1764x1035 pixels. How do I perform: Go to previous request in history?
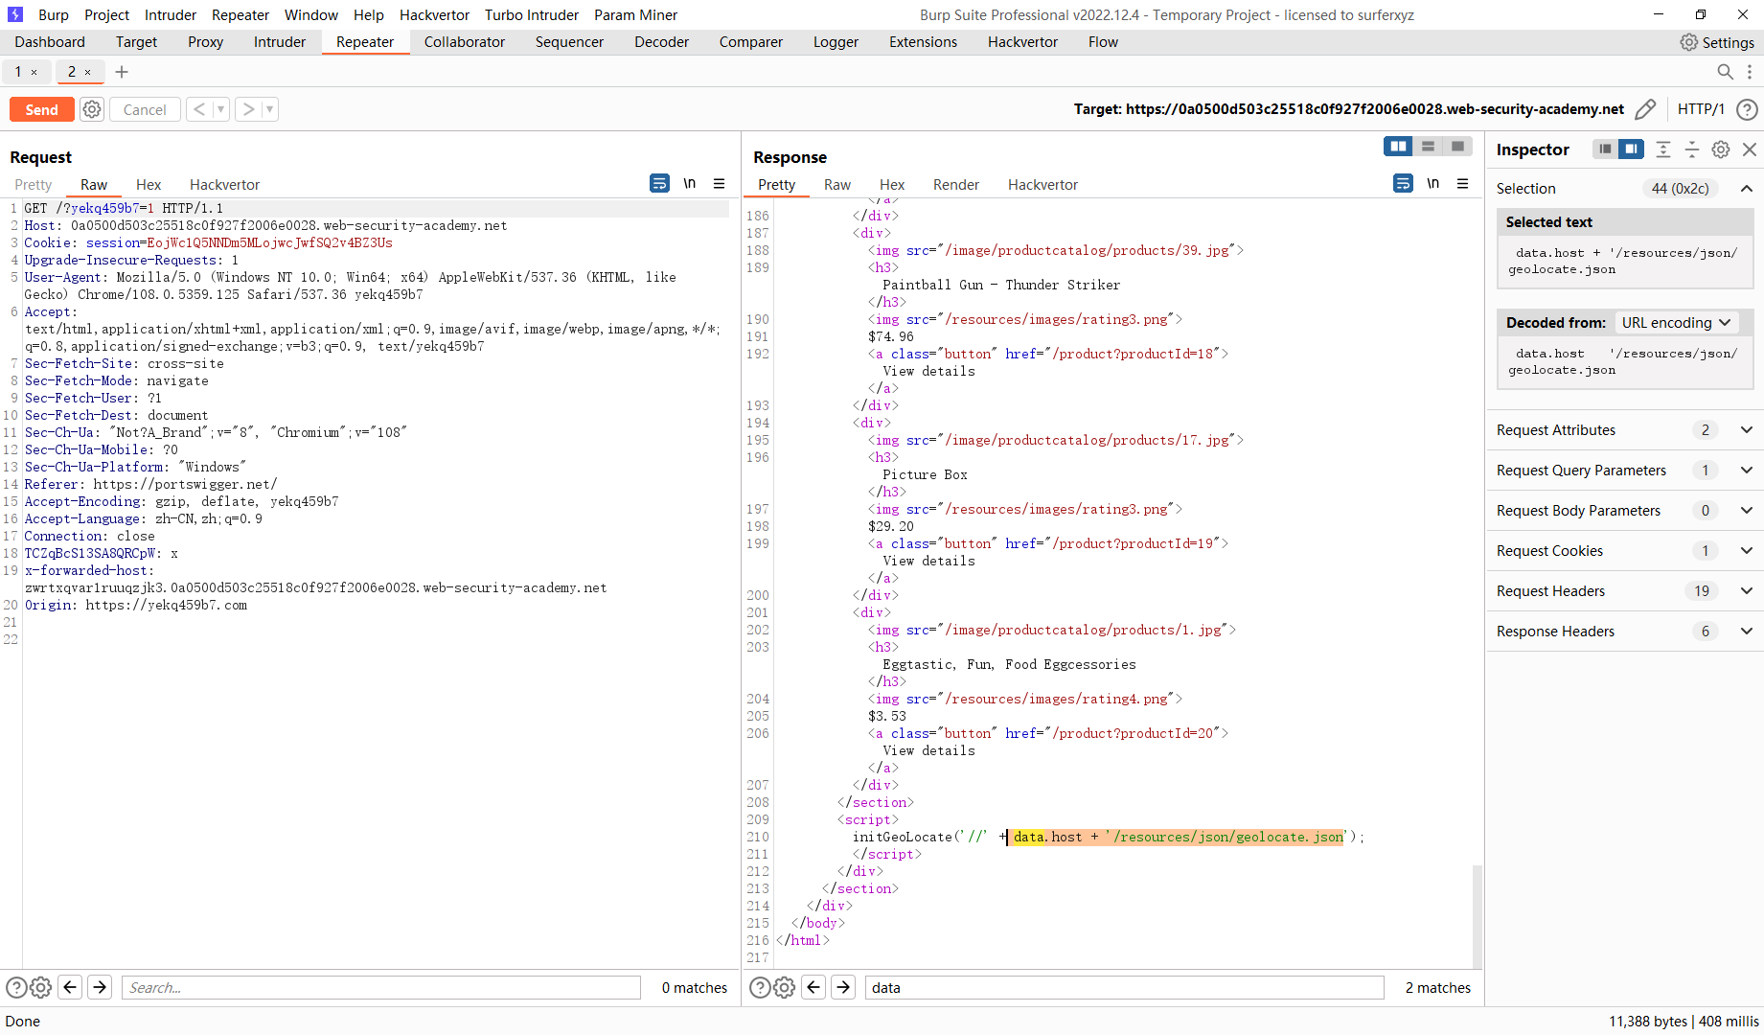coord(199,109)
